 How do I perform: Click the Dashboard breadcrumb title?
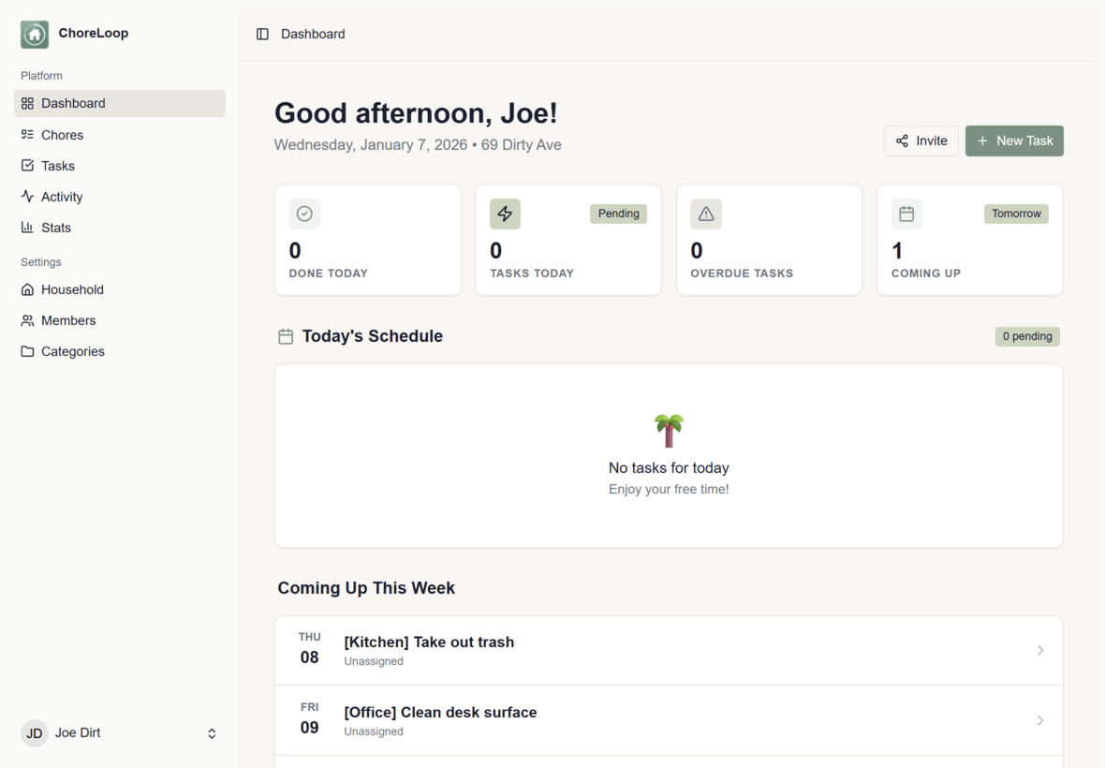(x=313, y=34)
